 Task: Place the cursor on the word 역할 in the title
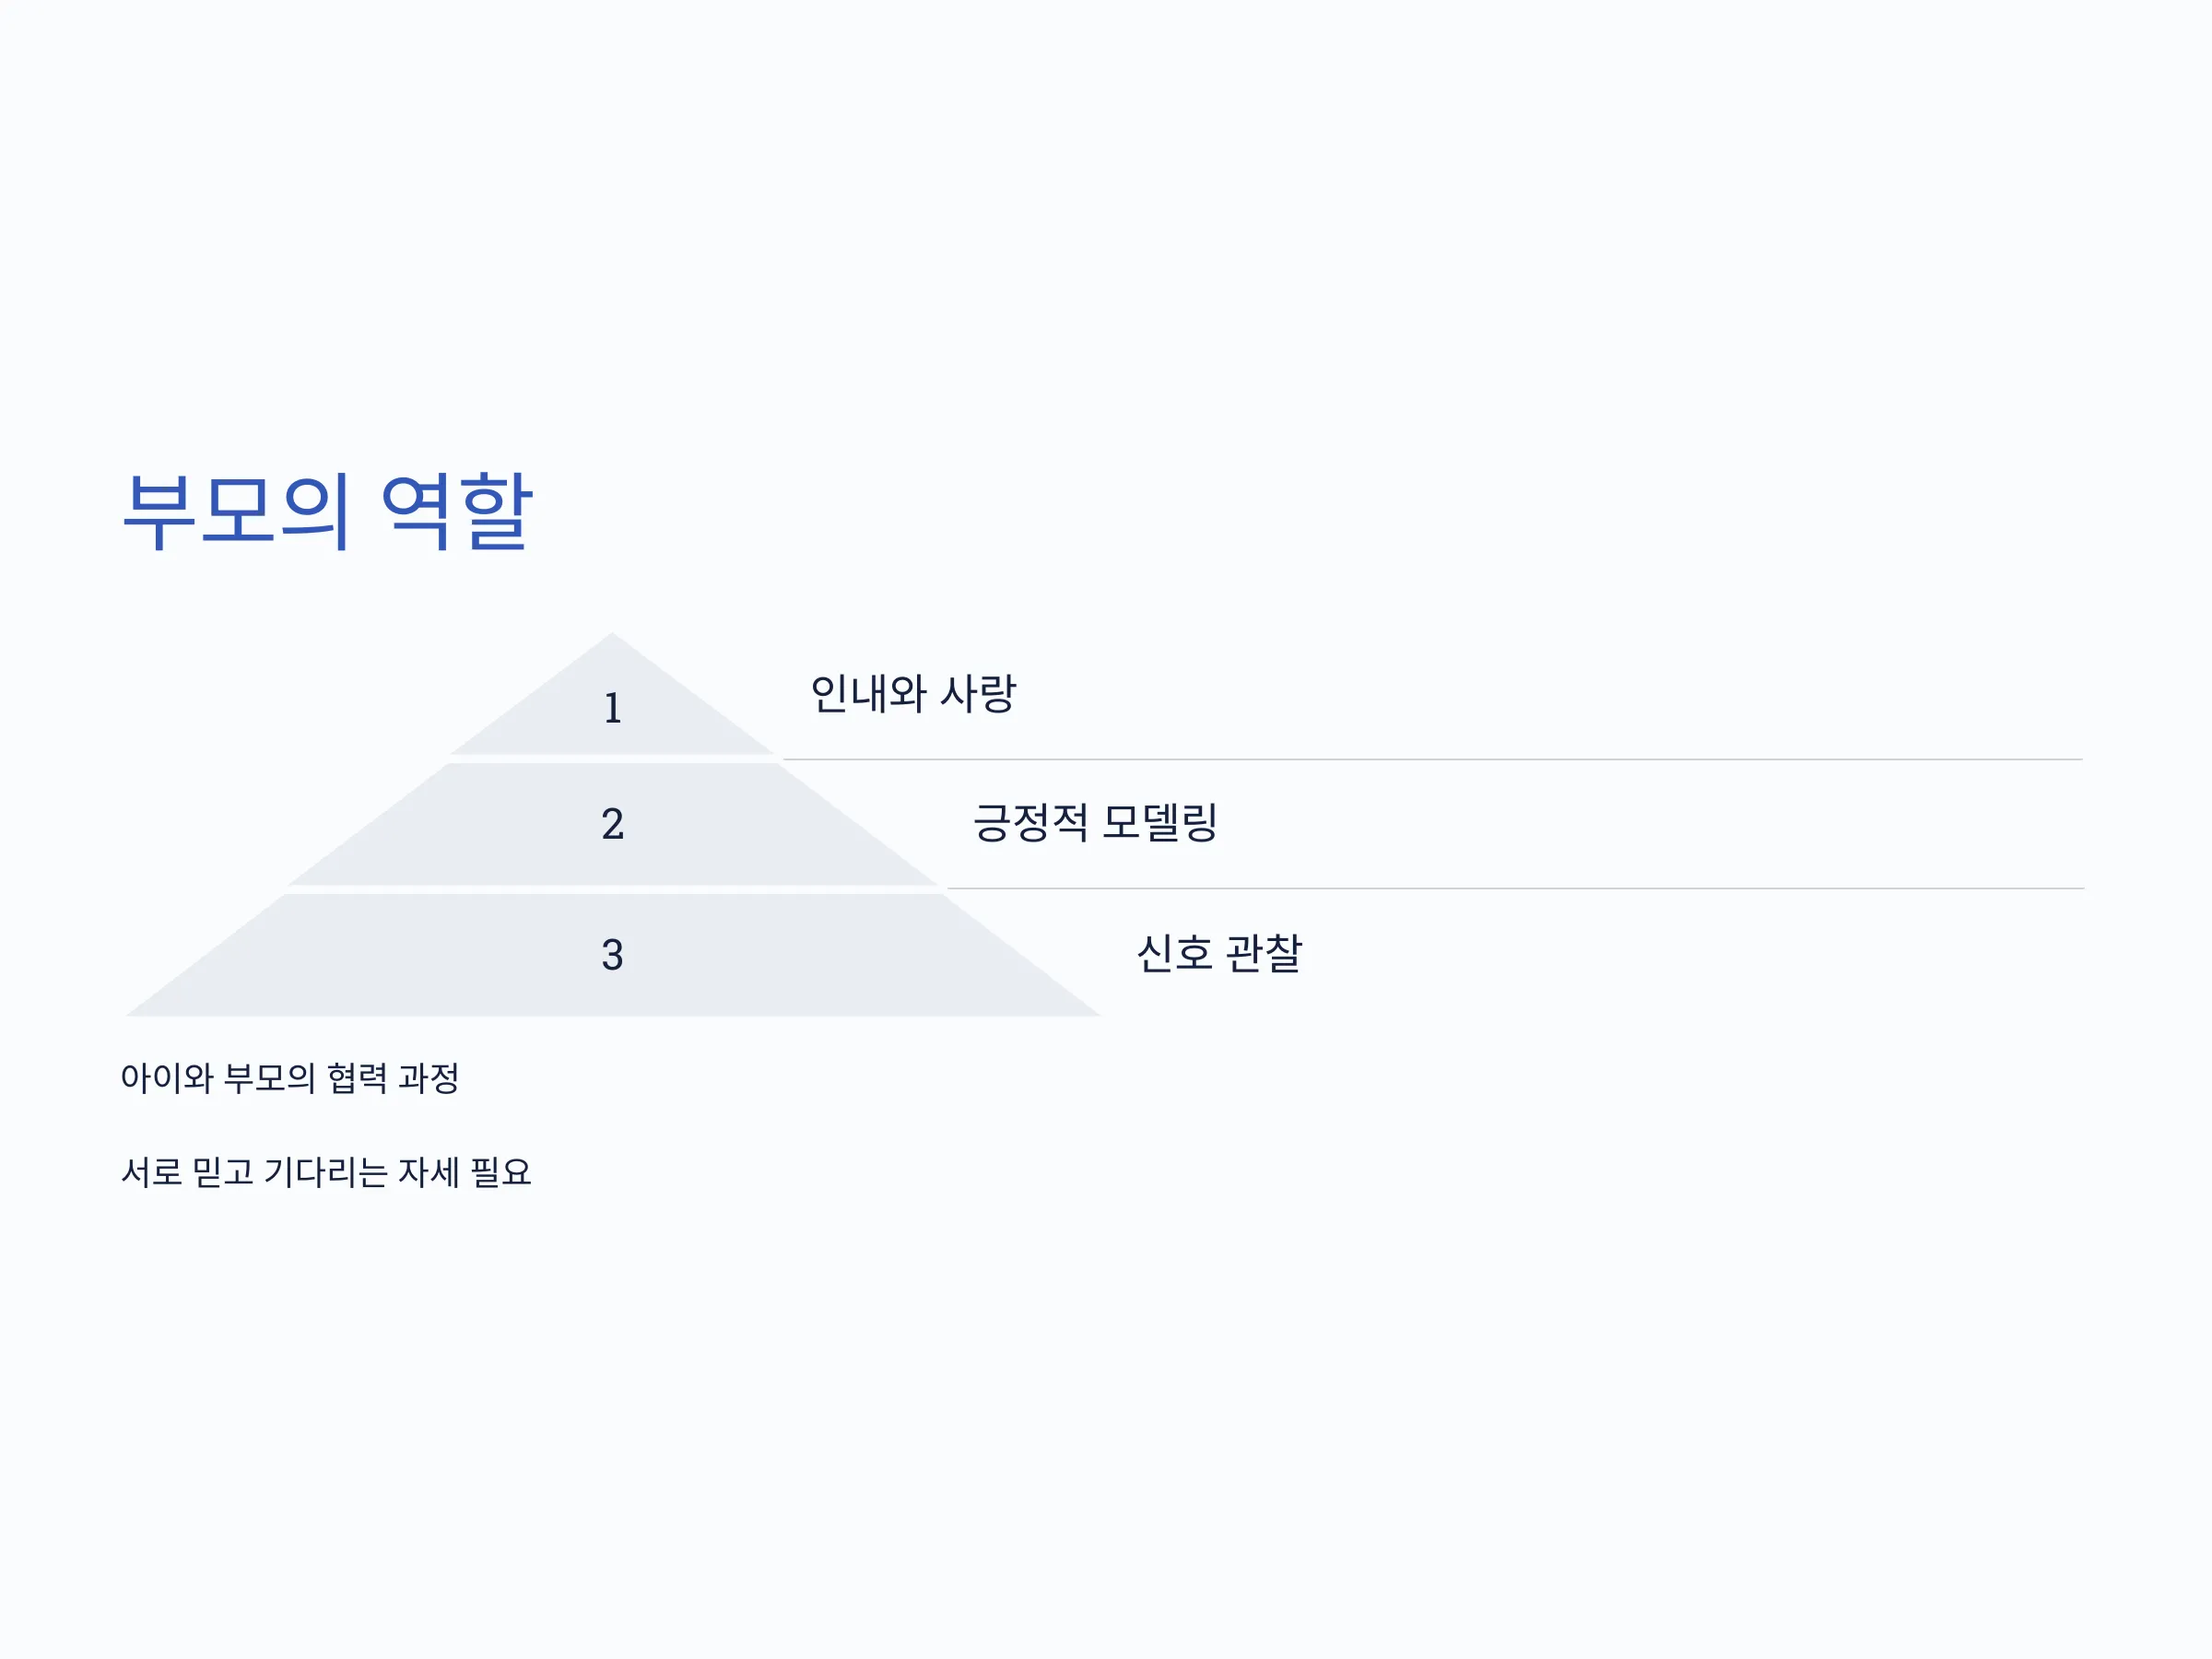pyautogui.click(x=457, y=511)
